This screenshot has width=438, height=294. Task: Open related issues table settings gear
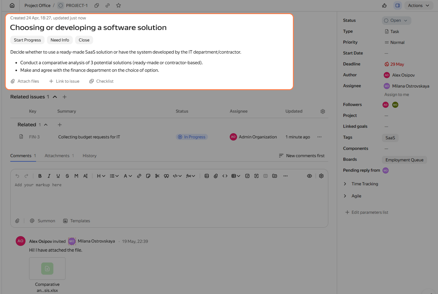point(323,111)
